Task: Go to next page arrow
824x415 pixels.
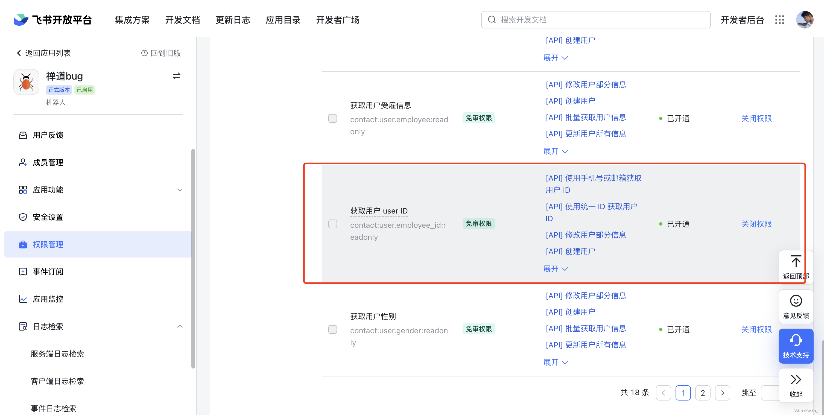Action: 722,393
